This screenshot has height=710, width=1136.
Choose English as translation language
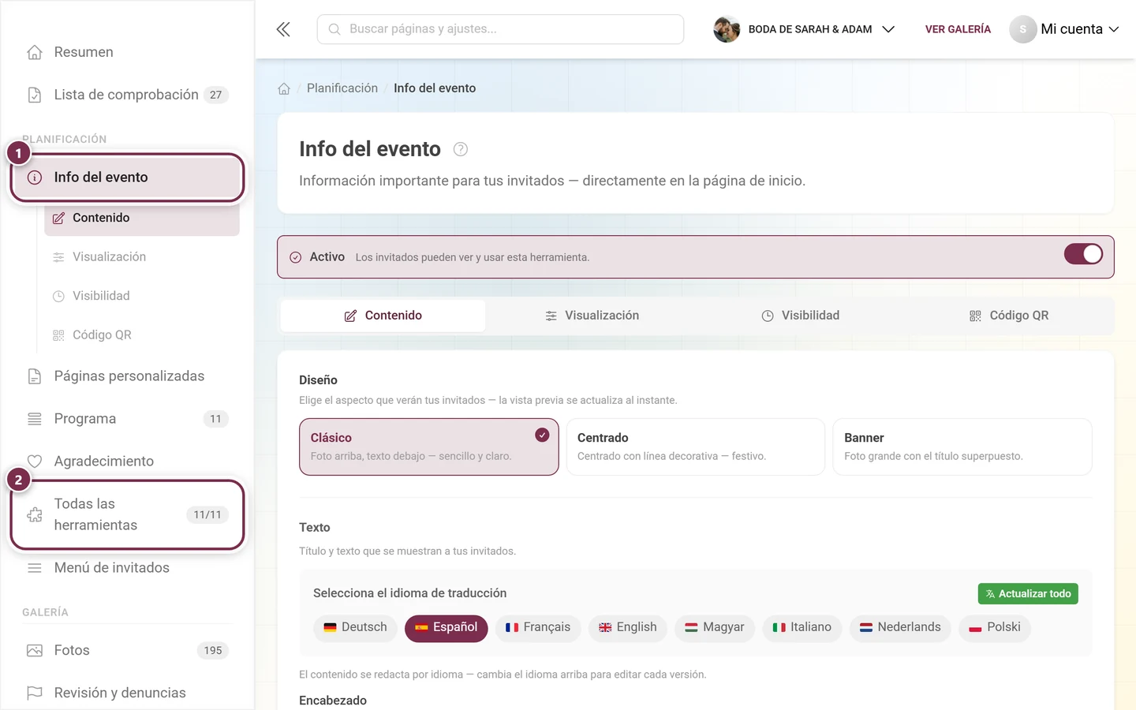click(628, 628)
